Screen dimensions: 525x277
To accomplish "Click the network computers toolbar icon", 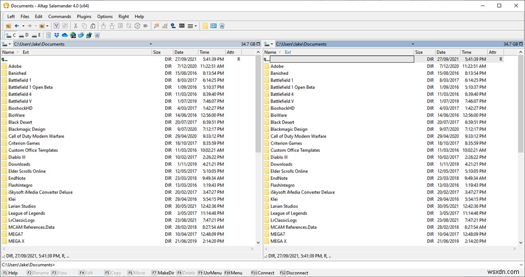I will tap(213, 26).
